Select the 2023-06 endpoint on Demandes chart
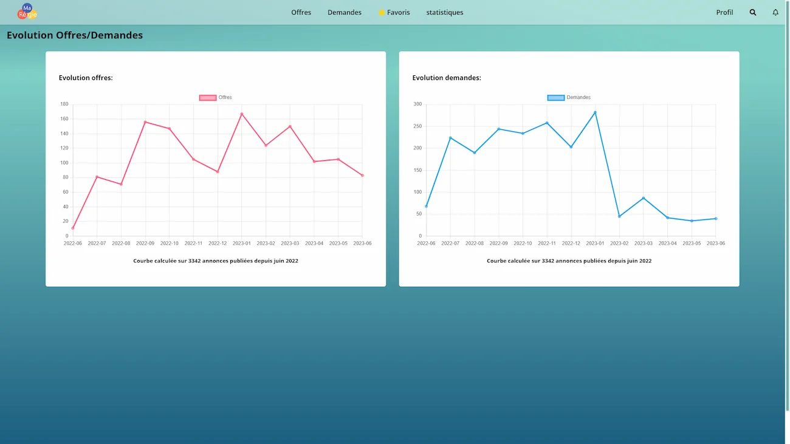Screen dimensions: 790x444 tap(716, 219)
